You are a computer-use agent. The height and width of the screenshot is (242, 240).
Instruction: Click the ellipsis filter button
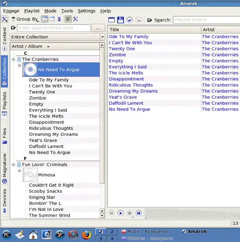[98, 28]
